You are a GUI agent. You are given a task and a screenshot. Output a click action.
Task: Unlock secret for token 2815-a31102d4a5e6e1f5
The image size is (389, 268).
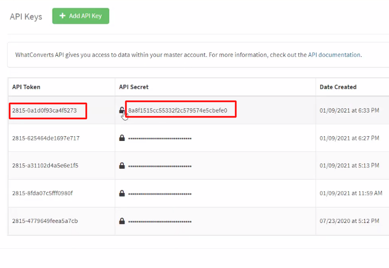pyautogui.click(x=122, y=166)
